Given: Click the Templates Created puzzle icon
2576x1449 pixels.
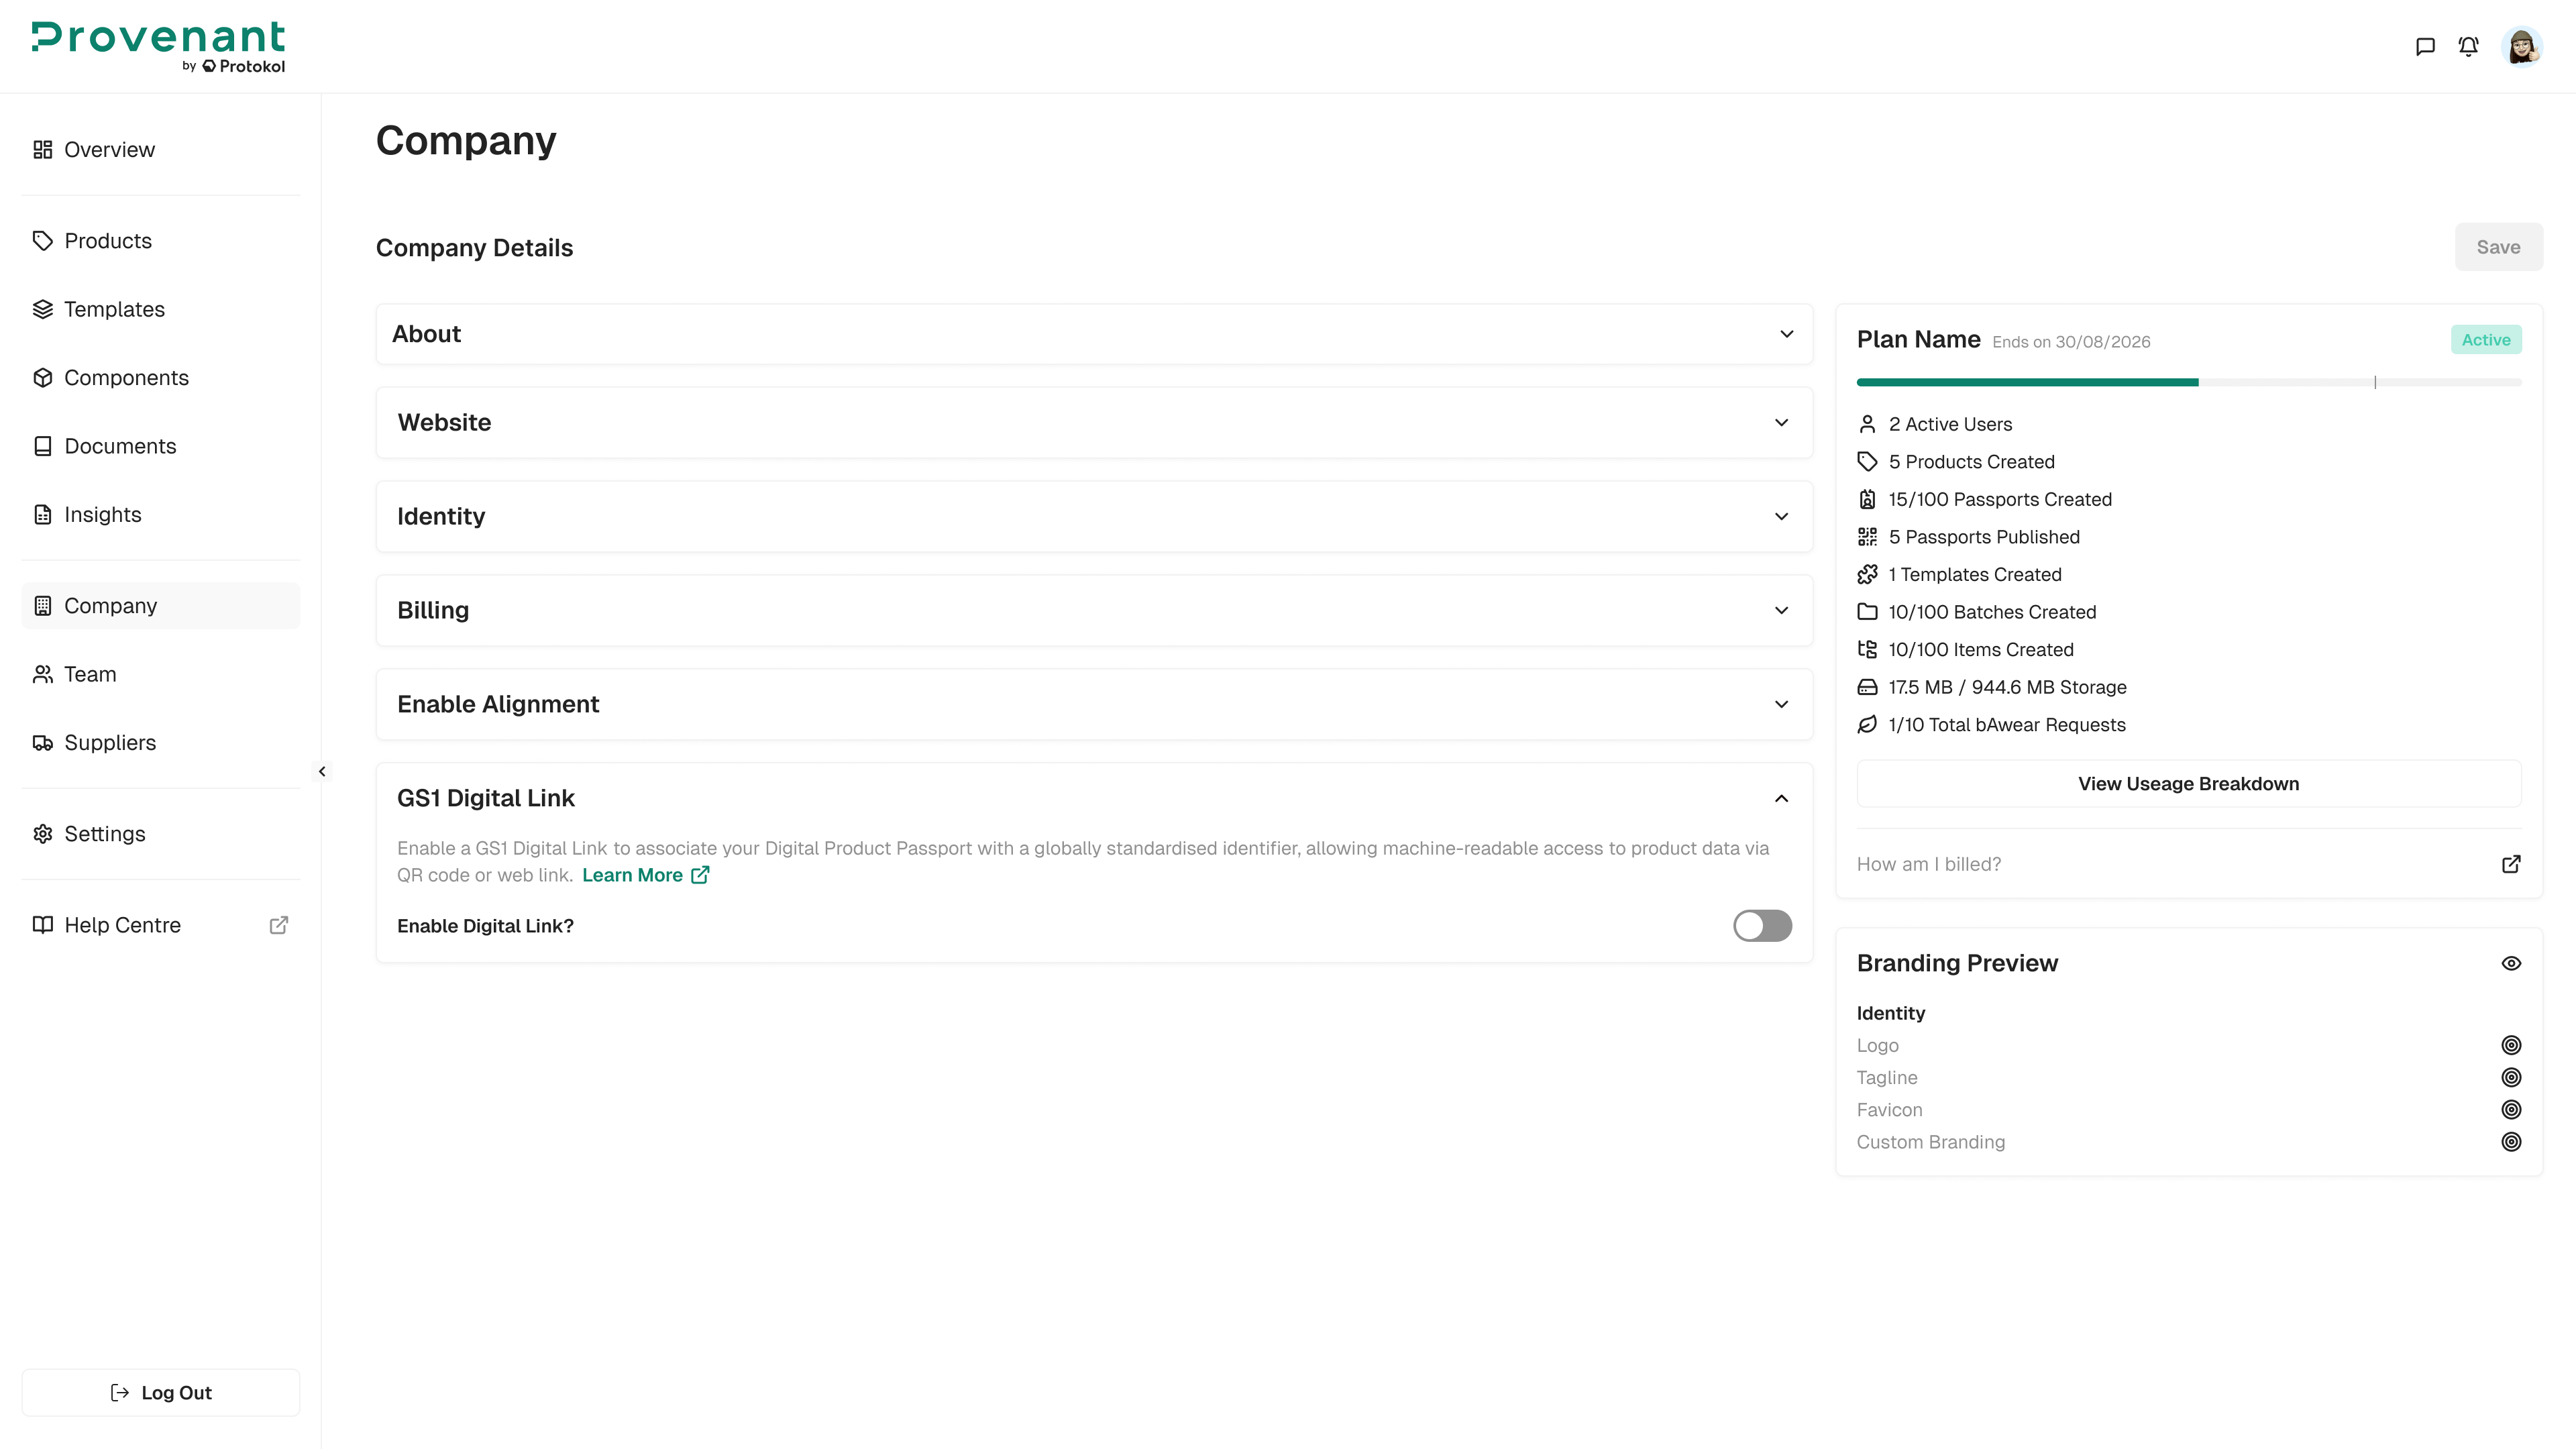Looking at the screenshot, I should (x=1867, y=574).
